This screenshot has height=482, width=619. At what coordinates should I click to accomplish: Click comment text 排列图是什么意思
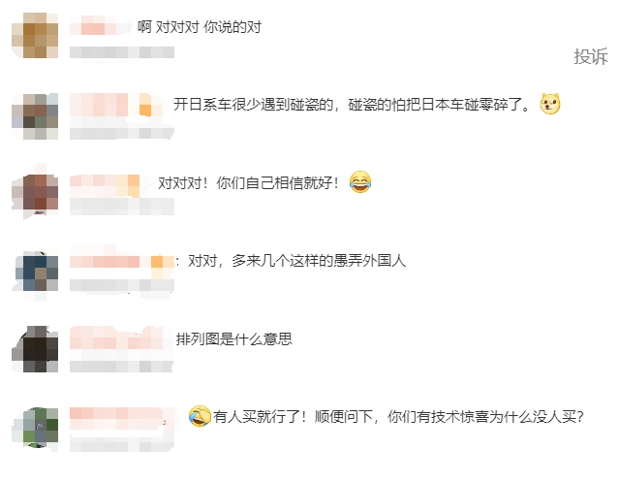tap(234, 339)
